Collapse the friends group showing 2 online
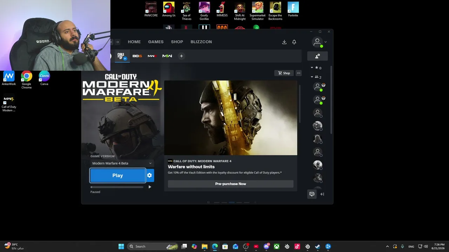The height and width of the screenshot is (252, 449). coord(312,77)
